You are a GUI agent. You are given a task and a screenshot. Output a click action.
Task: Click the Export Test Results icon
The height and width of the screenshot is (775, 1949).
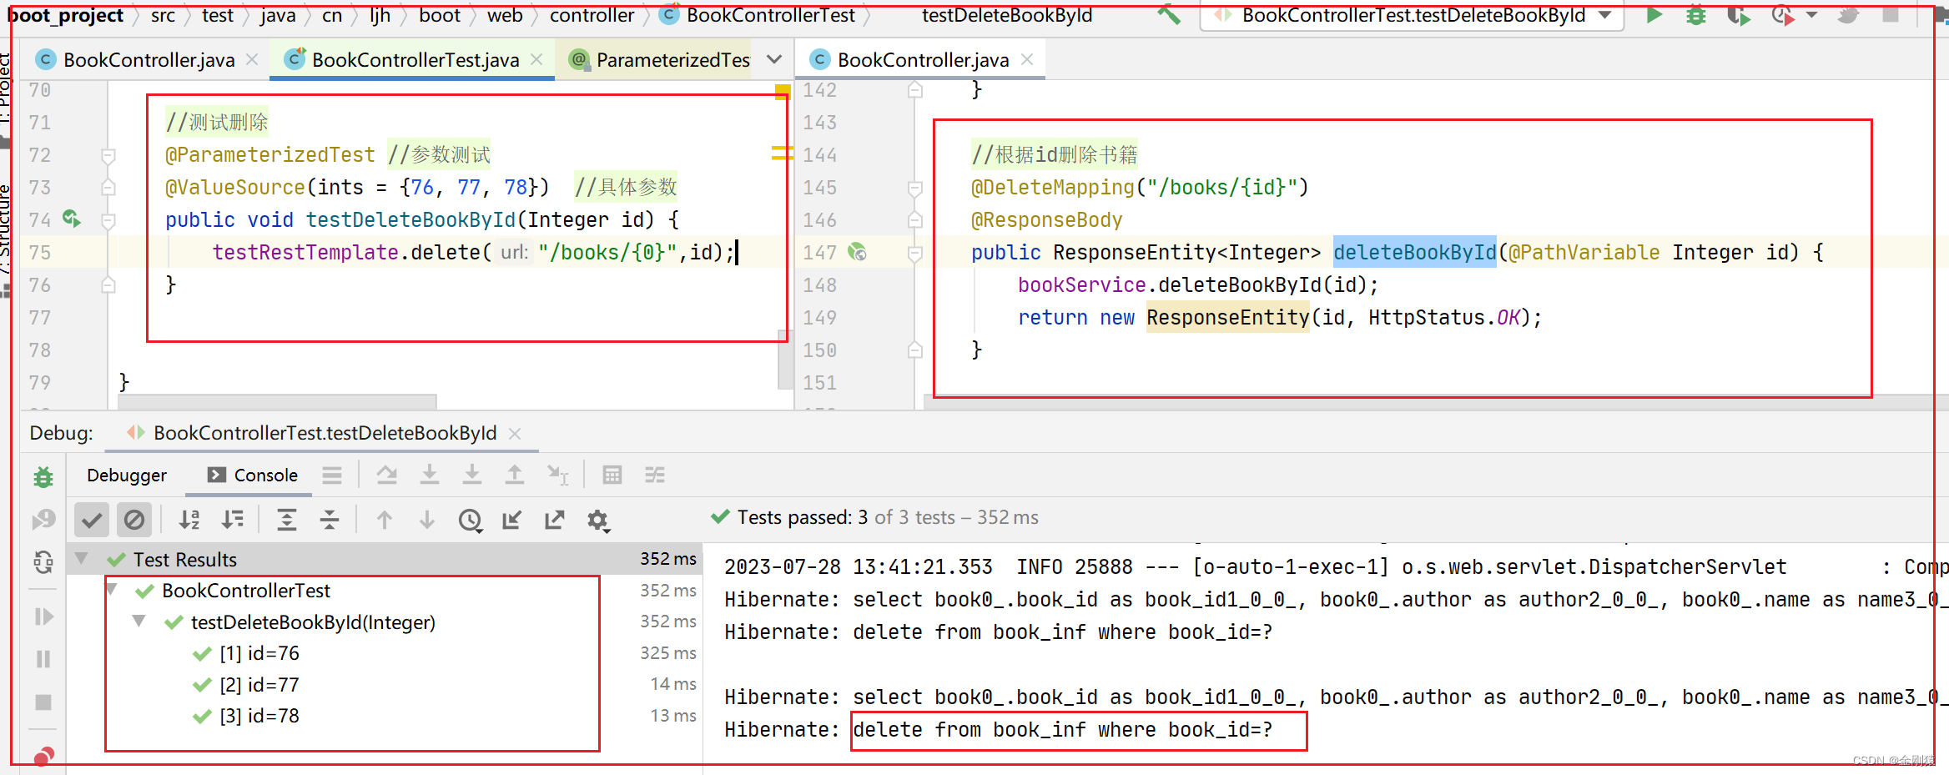tap(554, 521)
